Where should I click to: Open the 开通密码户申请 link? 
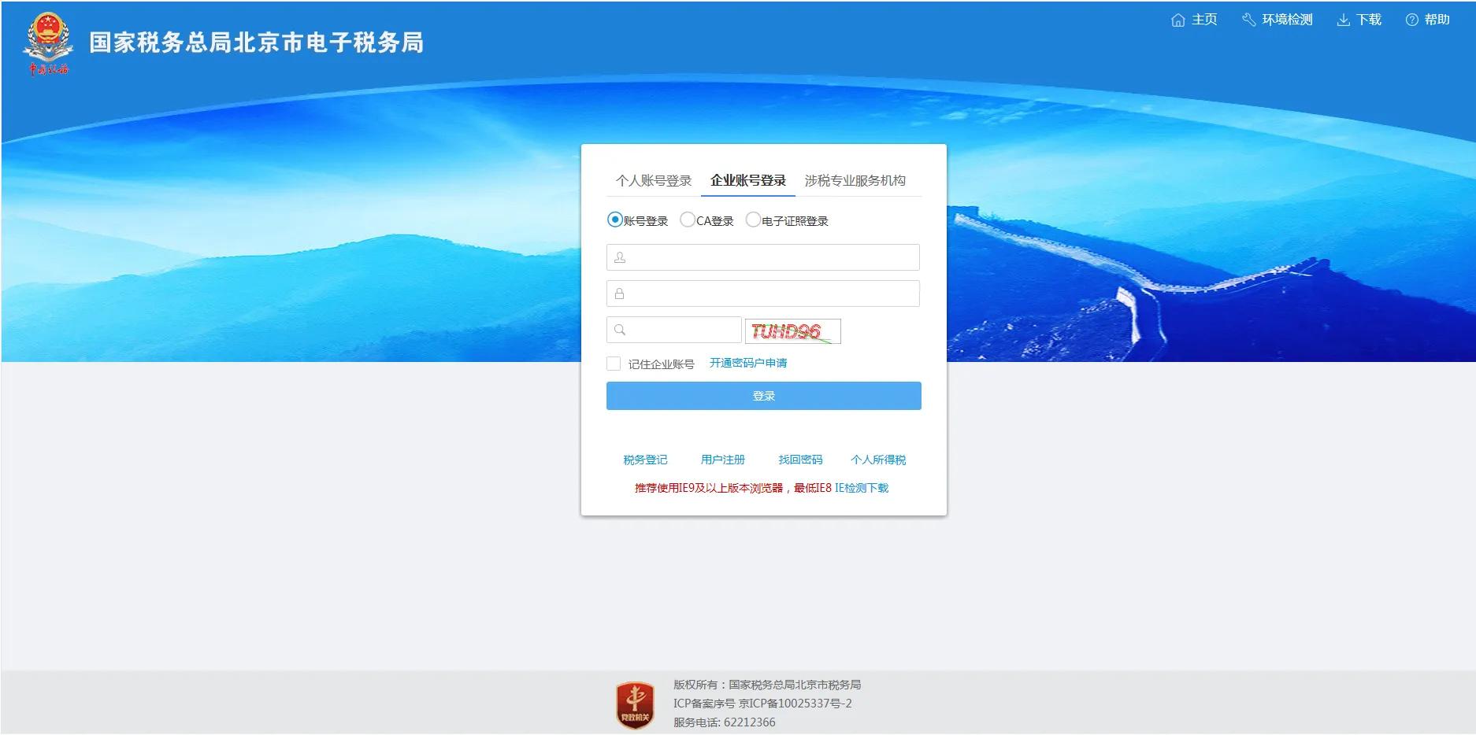(x=748, y=363)
